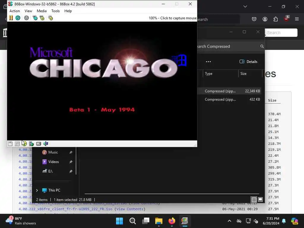The height and width of the screenshot is (228, 304).
Task: Open the weather widget showing 86°F
Action: point(20,221)
